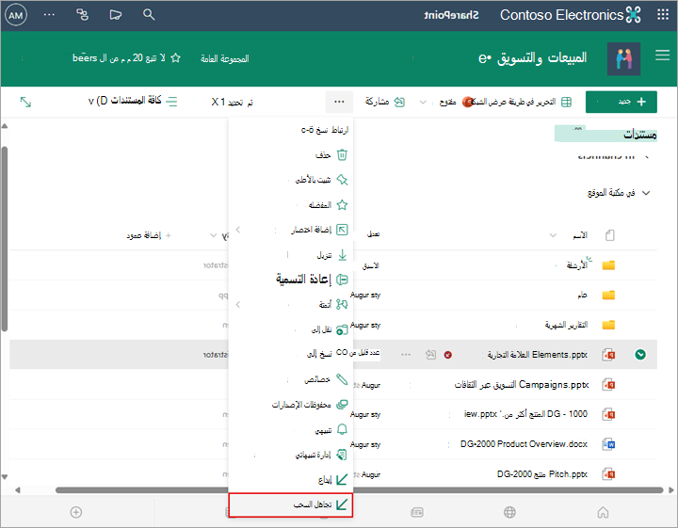Open the DG-2000 Pitch.pptx file
Viewport: 678px width, 528px height.
pos(542,474)
